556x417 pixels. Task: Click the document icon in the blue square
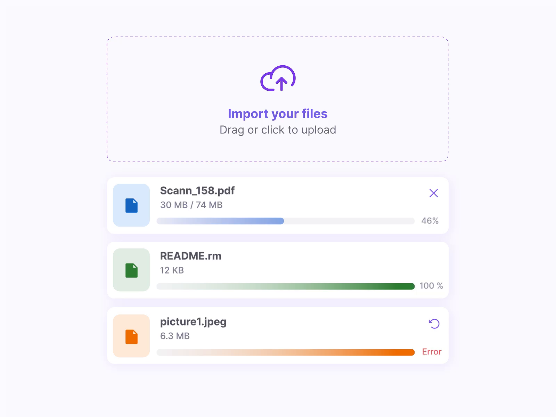pos(131,206)
